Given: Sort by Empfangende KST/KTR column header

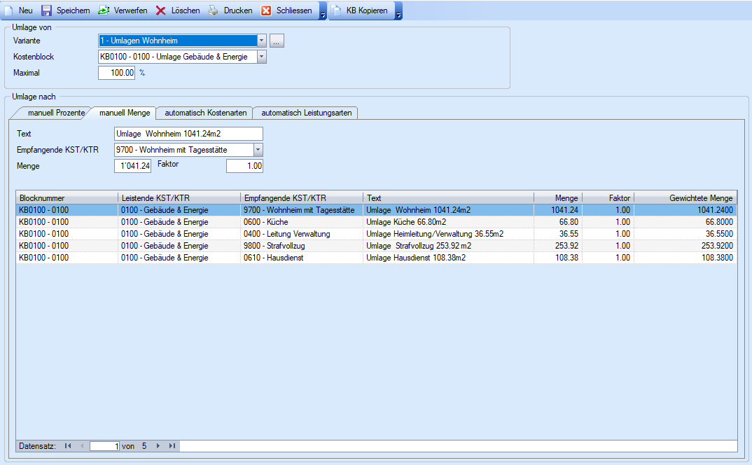Looking at the screenshot, I should pos(302,197).
